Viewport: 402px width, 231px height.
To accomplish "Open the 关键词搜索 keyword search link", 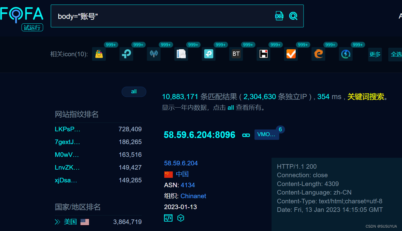I will [x=366, y=97].
